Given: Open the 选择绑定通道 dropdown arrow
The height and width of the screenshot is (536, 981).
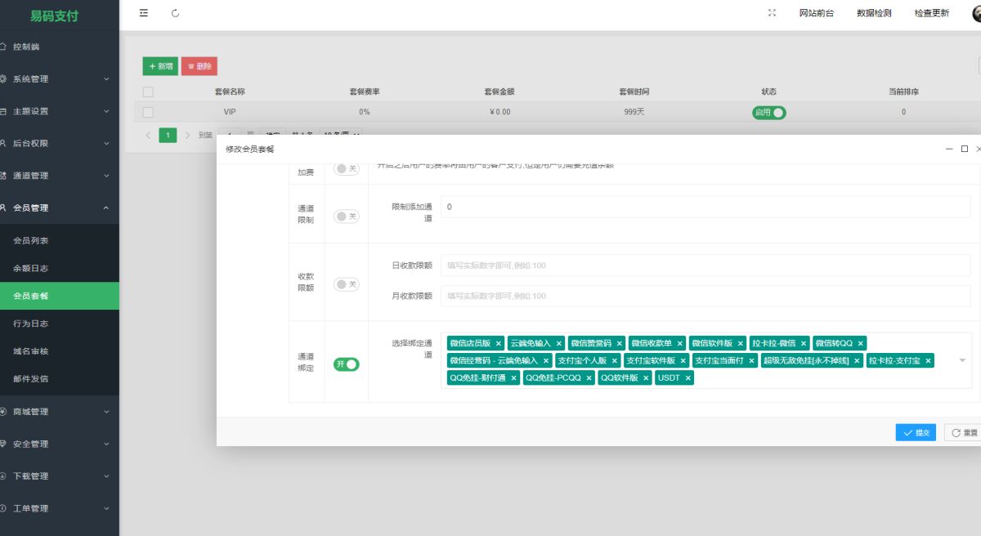Looking at the screenshot, I should tap(962, 360).
